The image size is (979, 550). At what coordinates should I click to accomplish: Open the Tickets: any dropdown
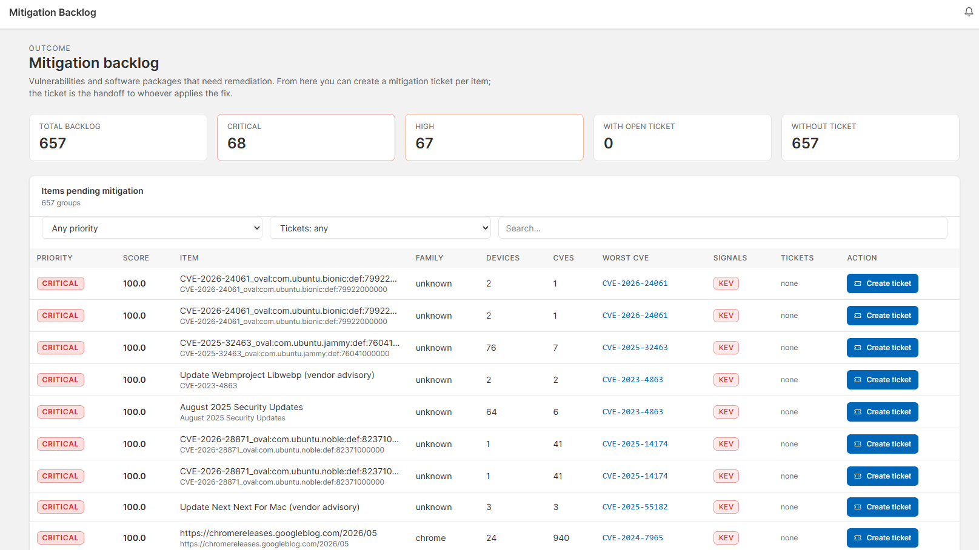pyautogui.click(x=380, y=228)
